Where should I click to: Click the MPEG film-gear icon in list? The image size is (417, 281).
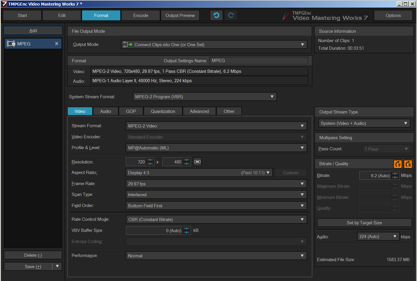(11, 44)
